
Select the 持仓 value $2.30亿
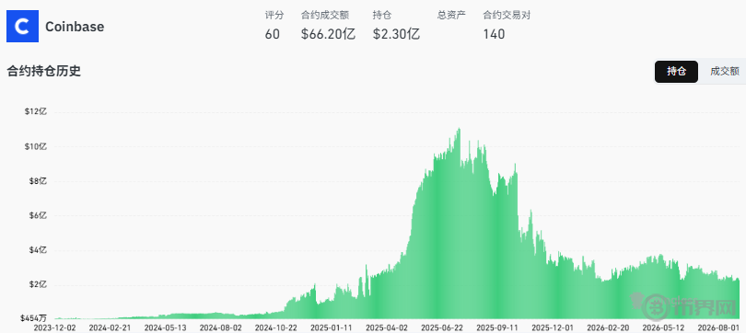396,34
